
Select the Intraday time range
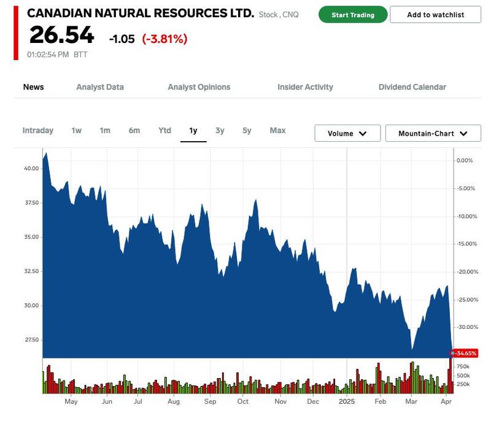(x=38, y=131)
